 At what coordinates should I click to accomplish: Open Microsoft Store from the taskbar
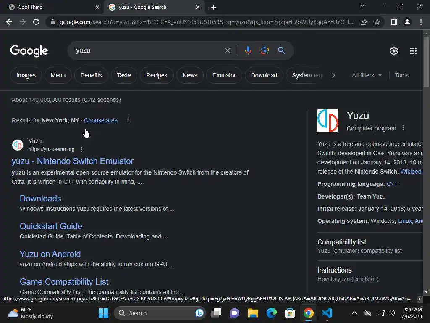click(x=290, y=313)
